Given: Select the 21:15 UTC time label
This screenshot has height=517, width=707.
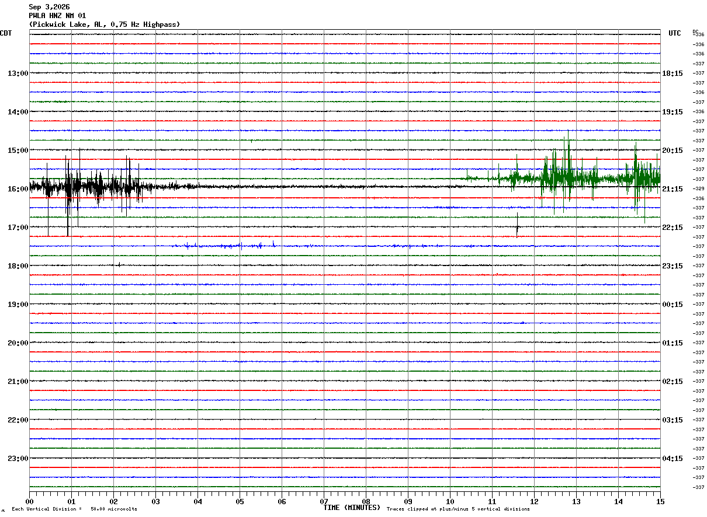Looking at the screenshot, I should pos(673,189).
